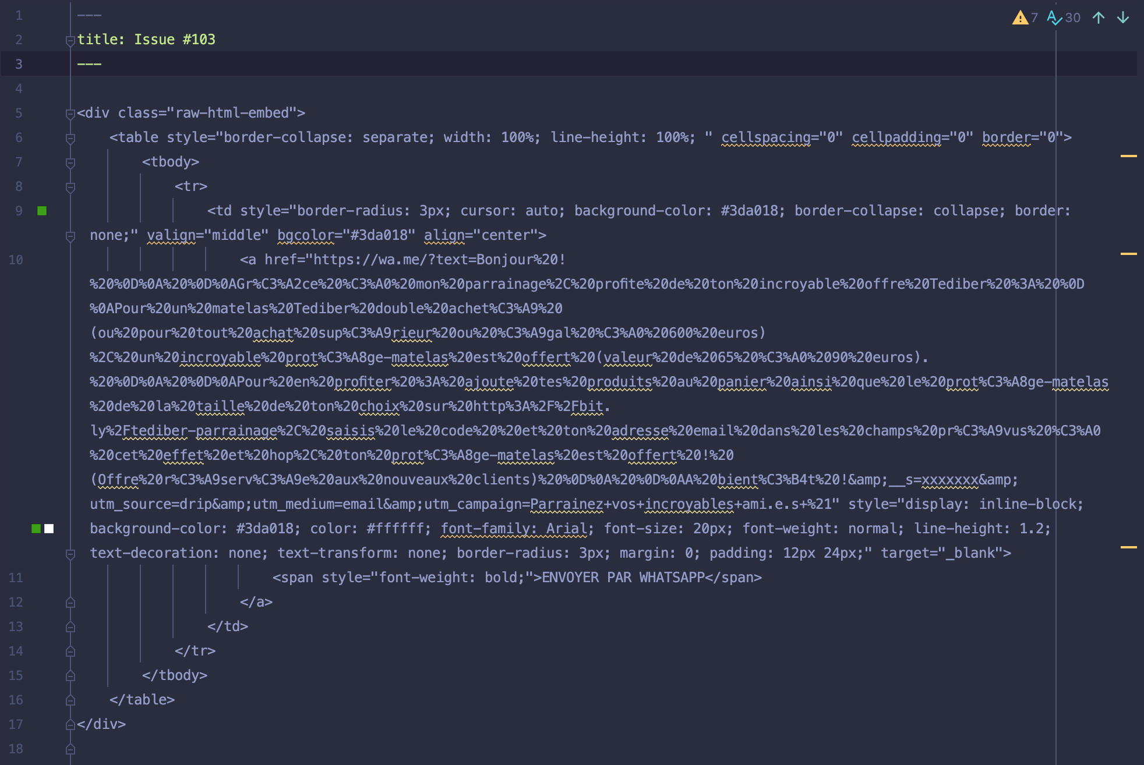Click the fold end marker beside closing </div>
The image size is (1144, 765).
point(70,724)
